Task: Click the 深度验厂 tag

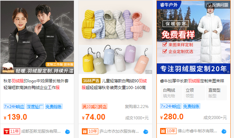Action: 35,107
